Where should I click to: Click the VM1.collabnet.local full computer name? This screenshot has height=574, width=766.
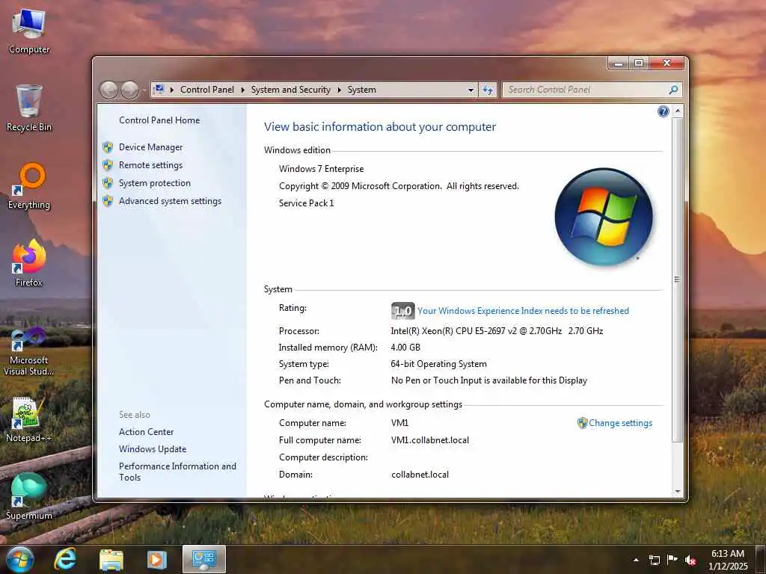[430, 440]
